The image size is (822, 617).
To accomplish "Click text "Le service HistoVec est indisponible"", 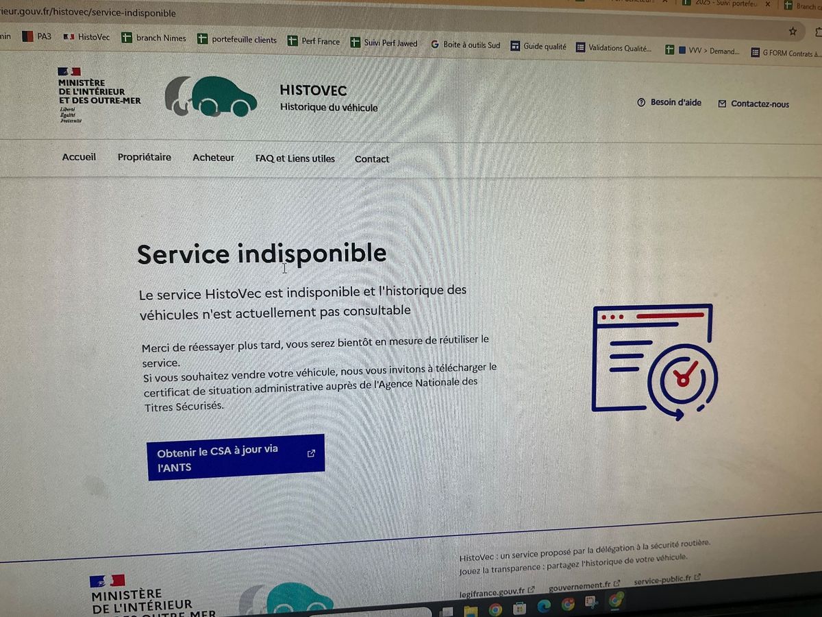I will tap(249, 293).
